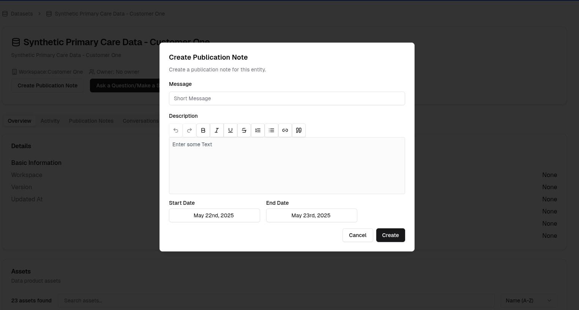Click the Undo icon in editor toolbar
The height and width of the screenshot is (310, 579).
pos(176,130)
